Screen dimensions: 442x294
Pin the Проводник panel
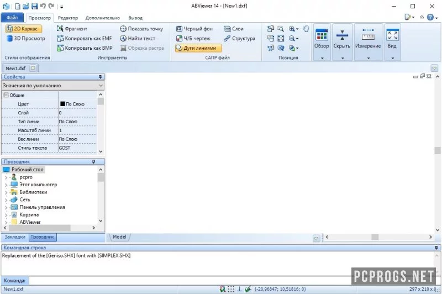tap(93, 161)
